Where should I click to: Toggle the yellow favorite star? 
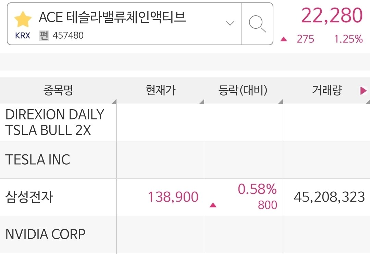(x=23, y=19)
